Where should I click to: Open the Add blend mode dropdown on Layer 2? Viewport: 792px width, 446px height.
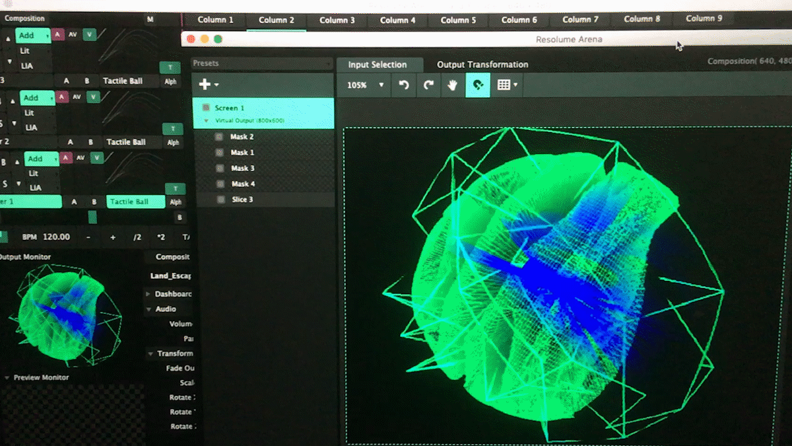point(38,98)
